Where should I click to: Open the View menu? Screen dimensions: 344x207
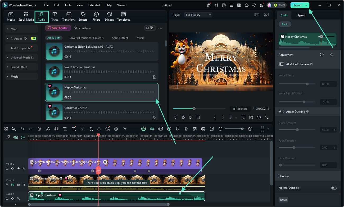click(80, 5)
